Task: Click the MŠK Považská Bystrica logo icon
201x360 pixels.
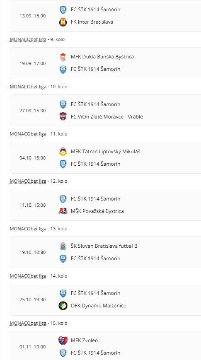Action: click(63, 211)
